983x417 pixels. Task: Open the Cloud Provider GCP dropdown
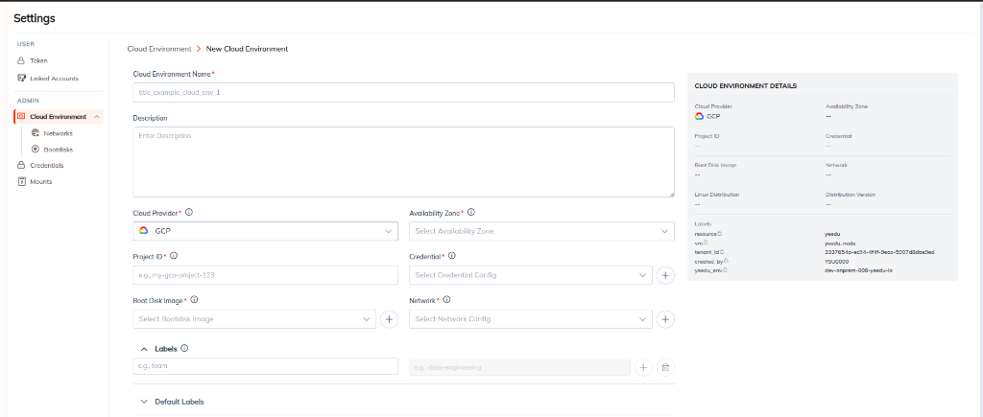point(265,231)
